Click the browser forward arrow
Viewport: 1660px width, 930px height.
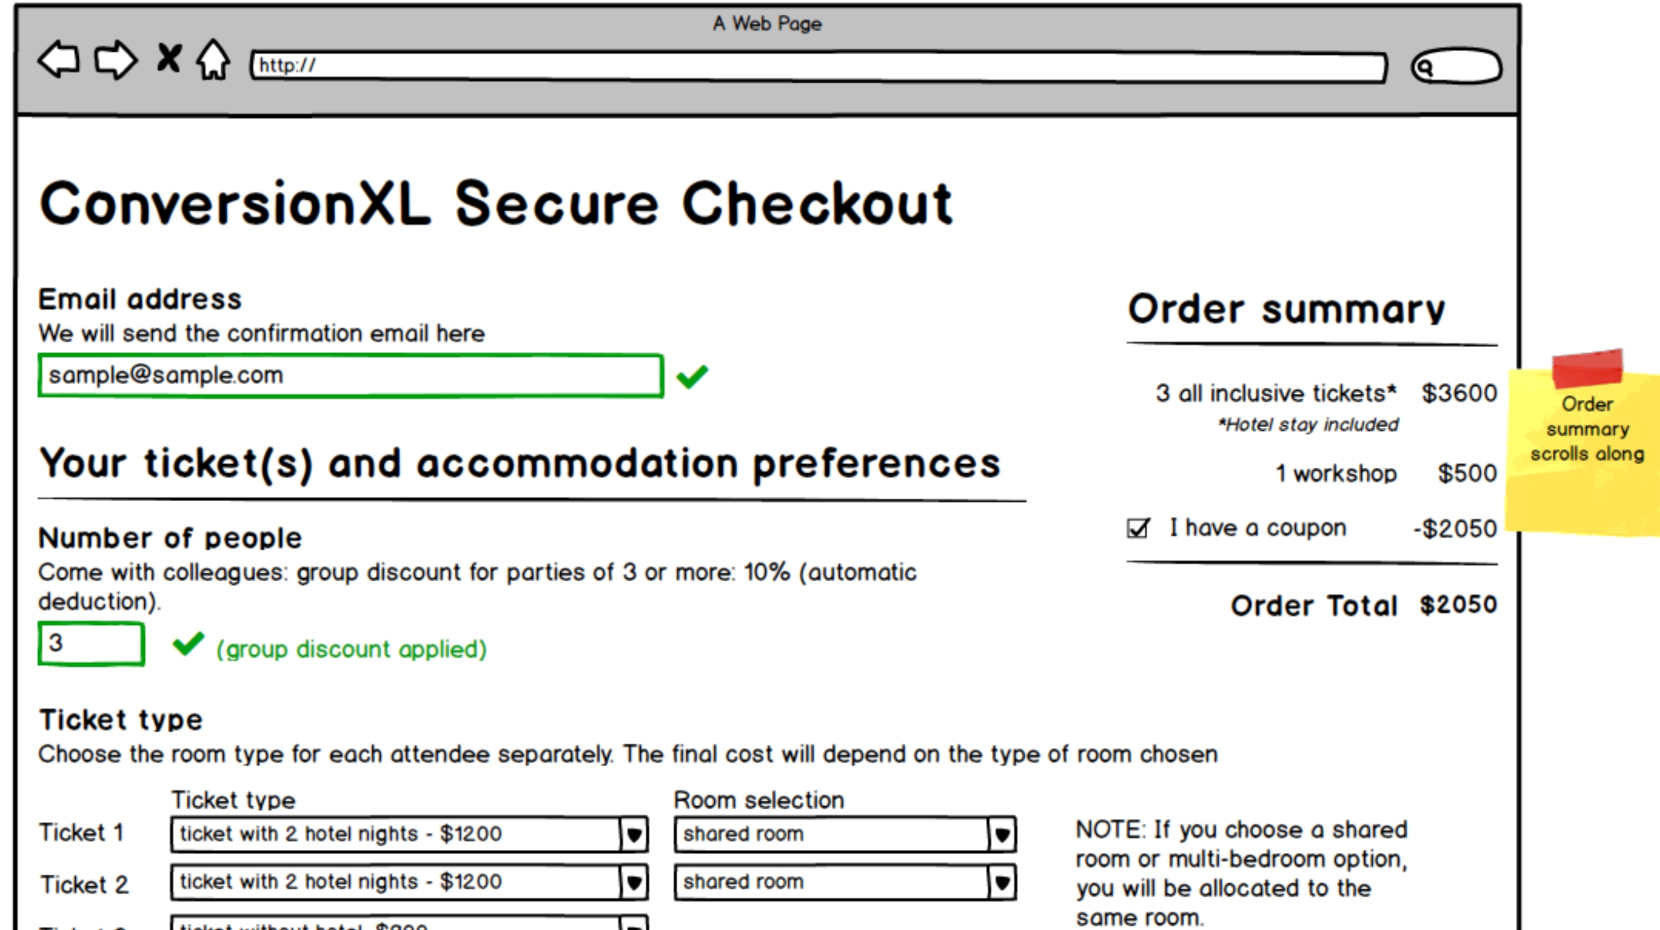(x=116, y=60)
